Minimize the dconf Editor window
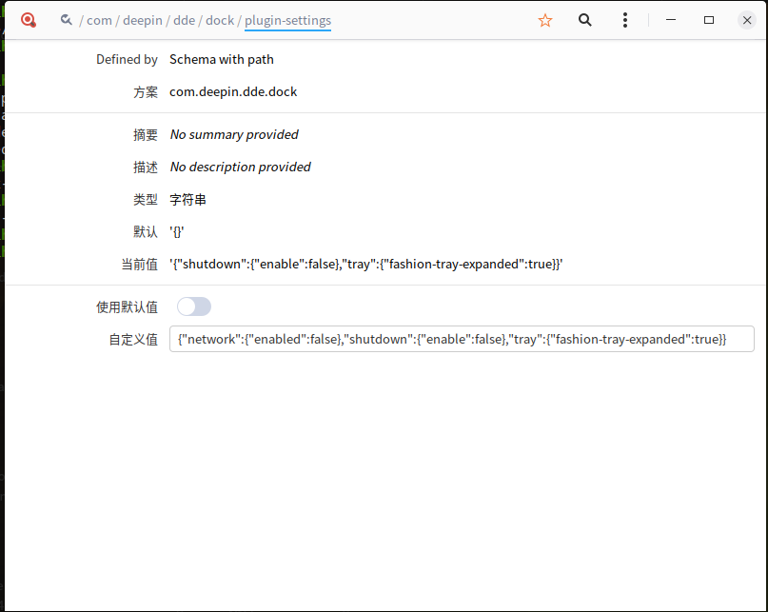Viewport: 768px width, 612px height. [x=671, y=20]
